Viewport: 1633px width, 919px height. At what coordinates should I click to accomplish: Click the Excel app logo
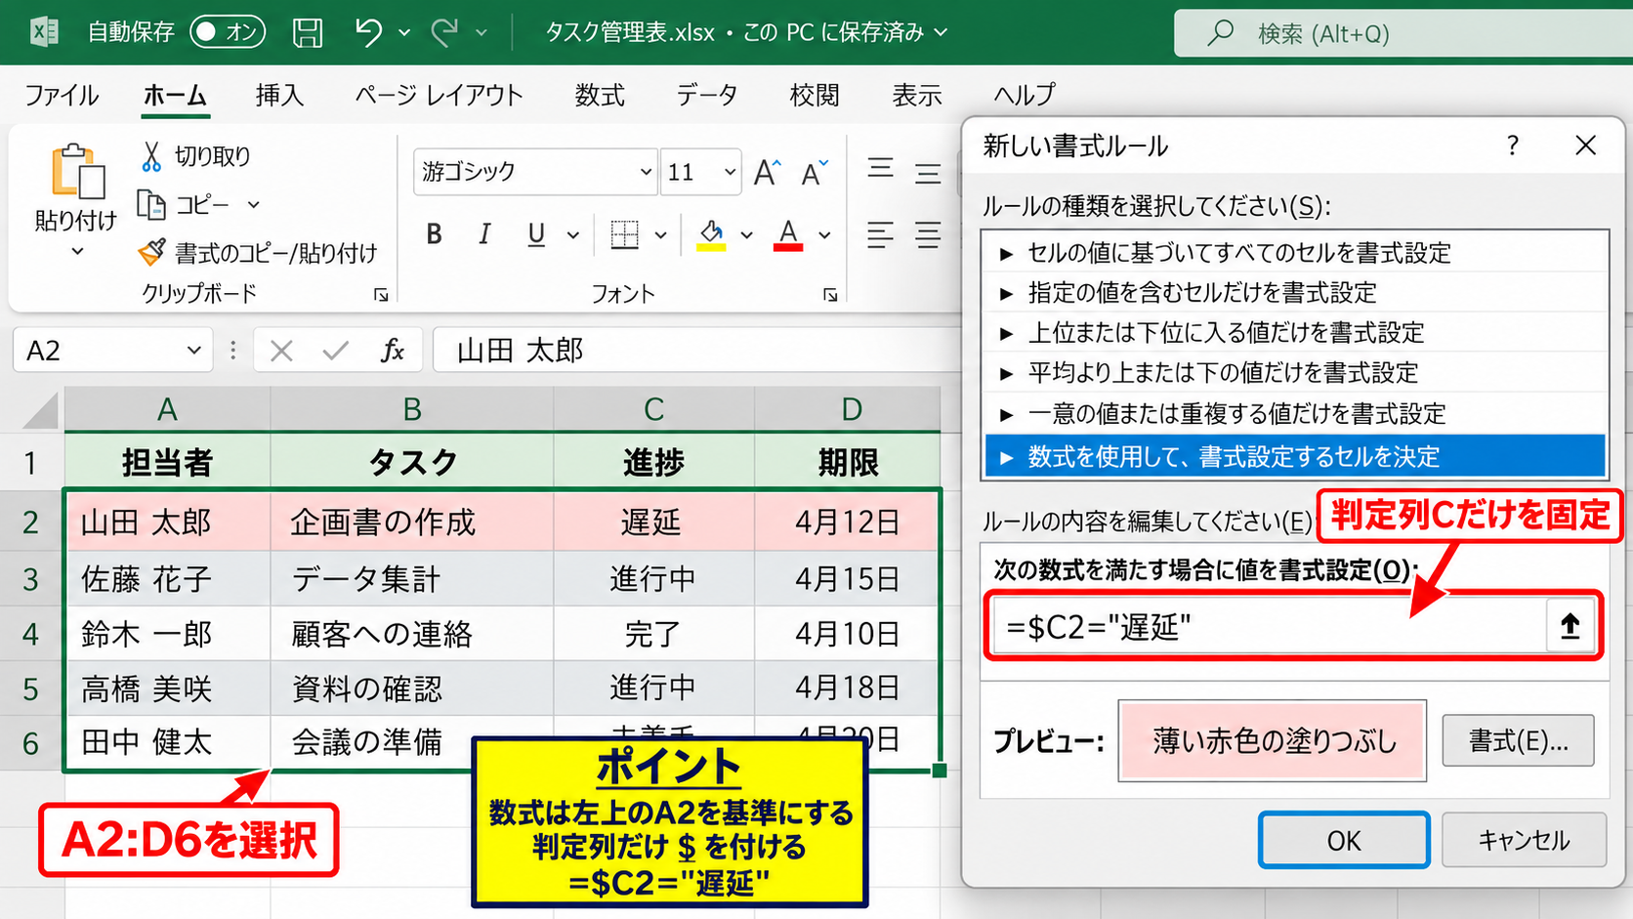pos(44,32)
